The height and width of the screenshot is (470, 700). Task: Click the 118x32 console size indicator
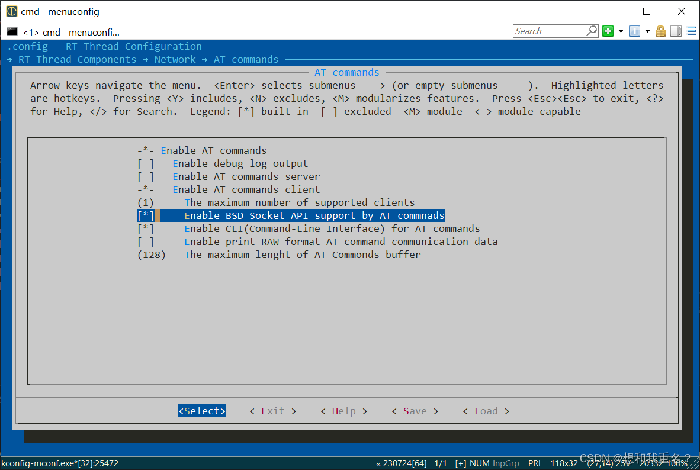564,463
